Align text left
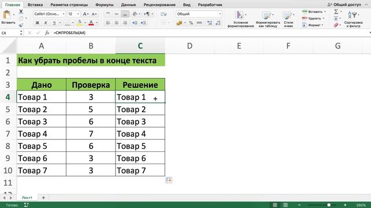Screen dimensions: 371x208 pyautogui.click(x=108, y=23)
